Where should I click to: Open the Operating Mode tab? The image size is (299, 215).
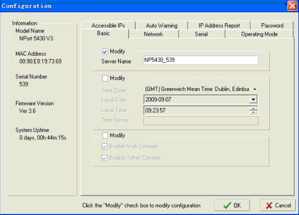pyautogui.click(x=259, y=34)
